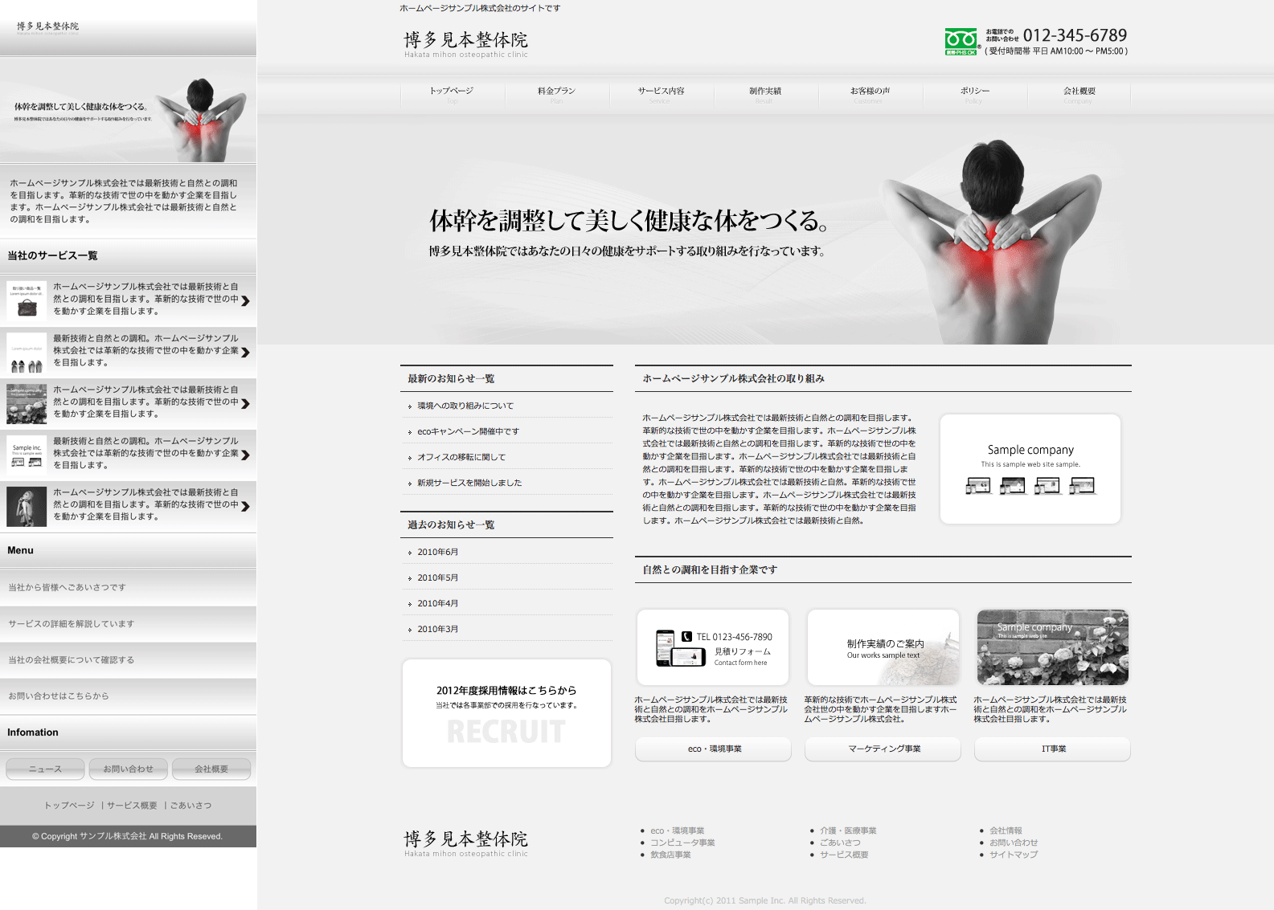1274x910 pixels.
Task: Click the green free-dial phone icon
Action: 961,41
